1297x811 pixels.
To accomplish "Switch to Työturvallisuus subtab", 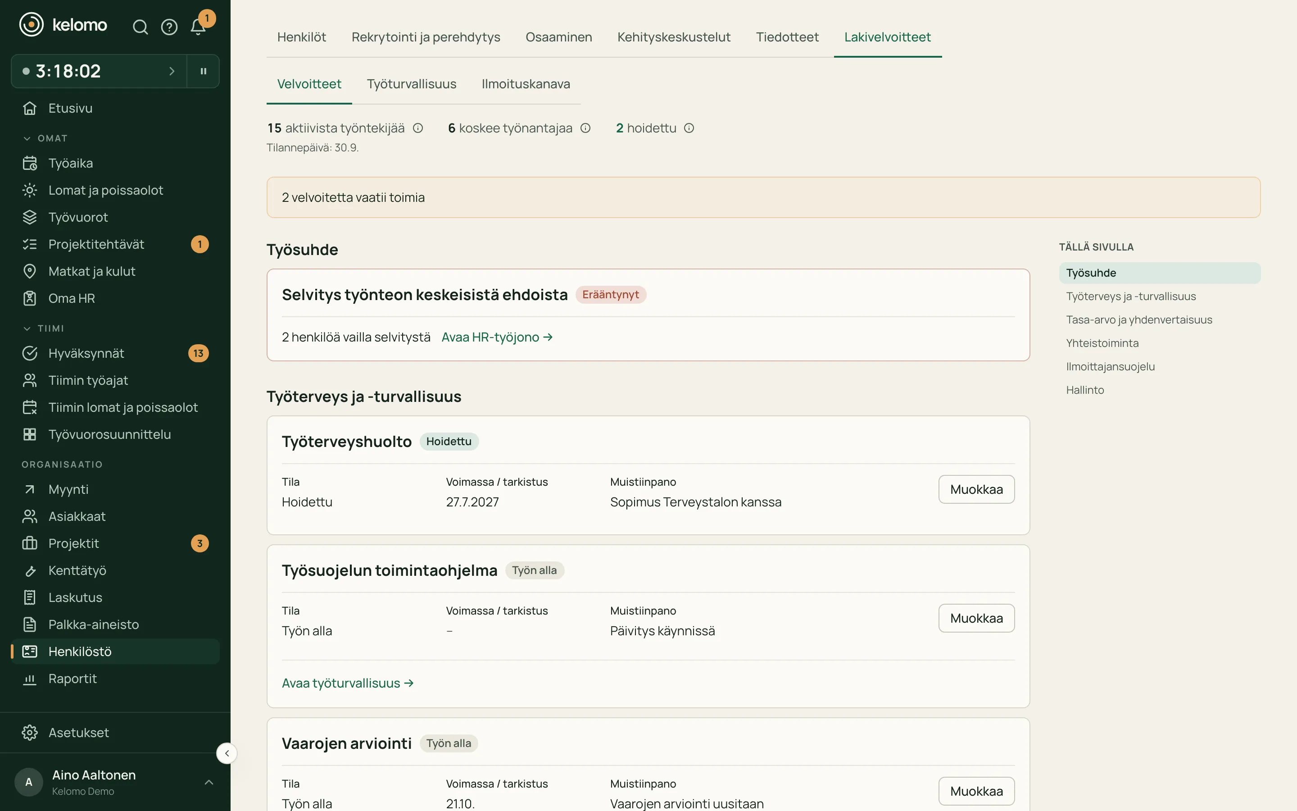I will pyautogui.click(x=411, y=84).
